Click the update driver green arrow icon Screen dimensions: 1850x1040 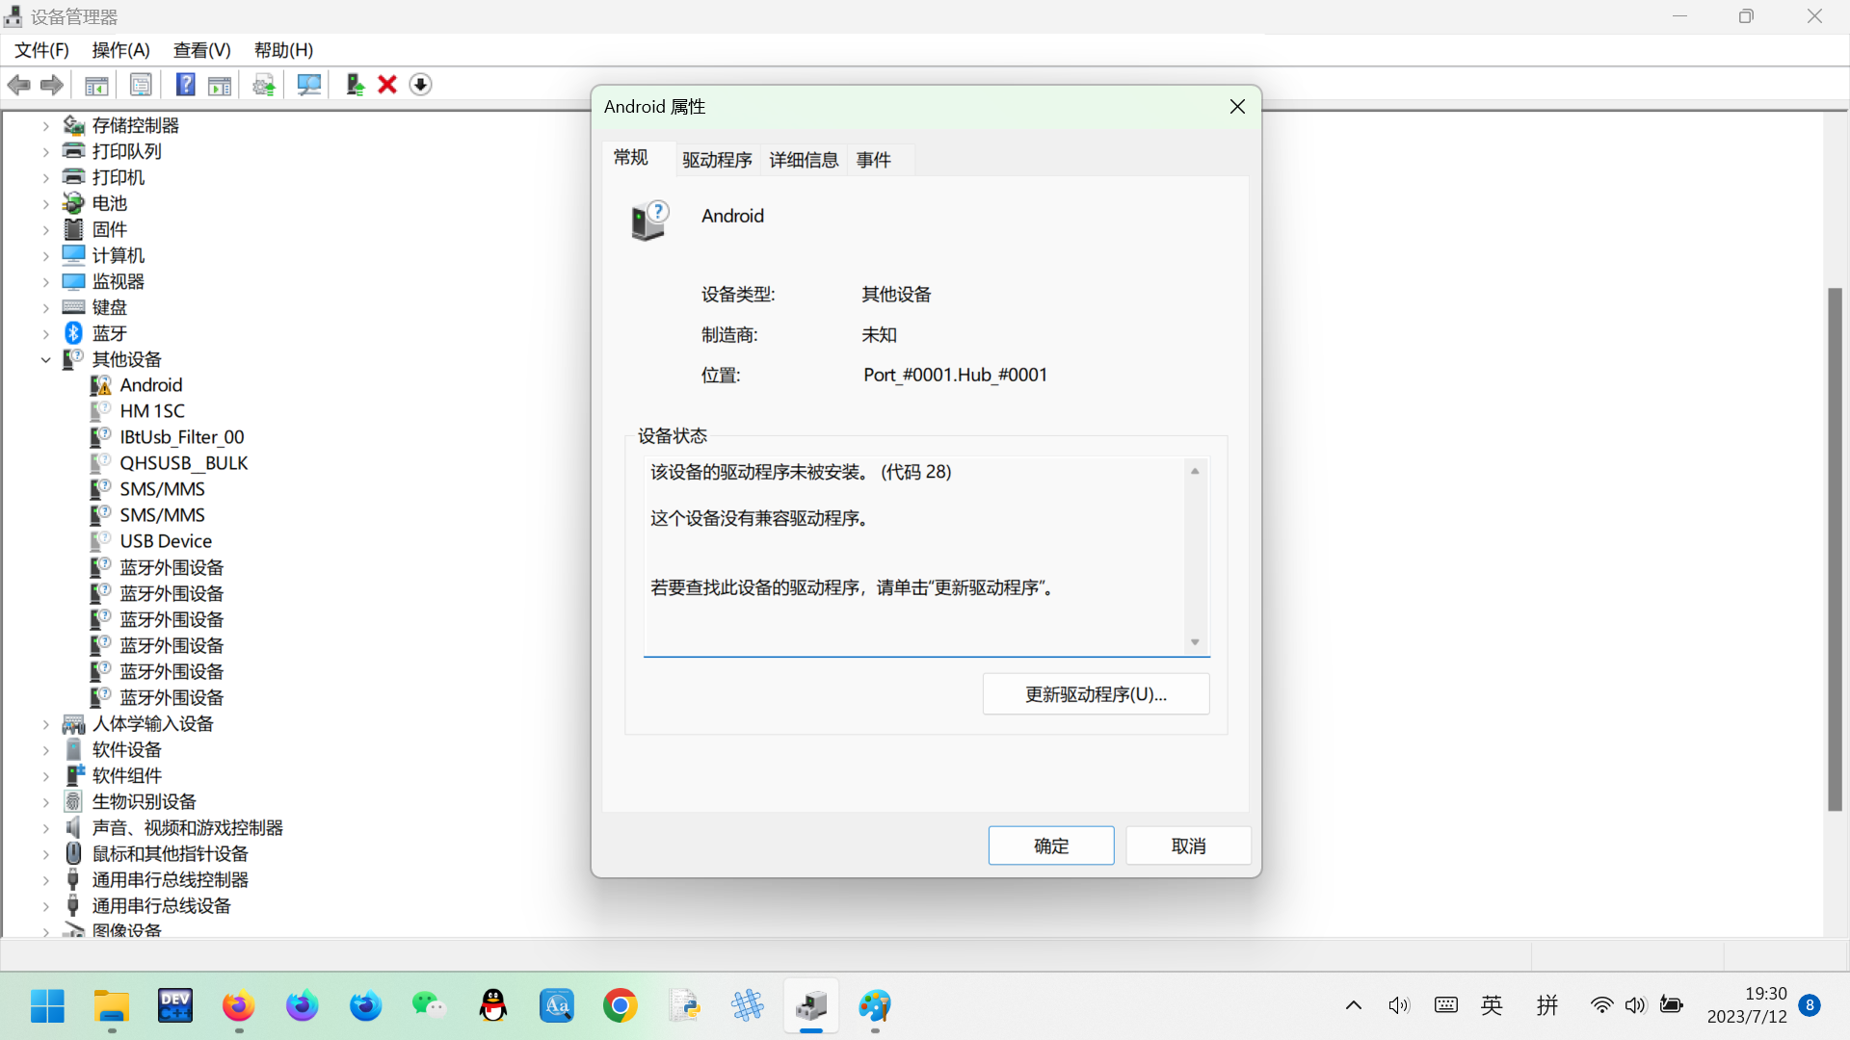[x=355, y=85]
